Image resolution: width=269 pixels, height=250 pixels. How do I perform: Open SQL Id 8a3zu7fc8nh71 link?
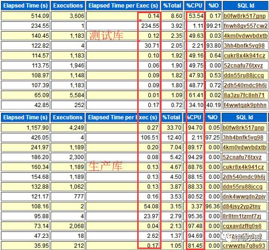point(244,95)
